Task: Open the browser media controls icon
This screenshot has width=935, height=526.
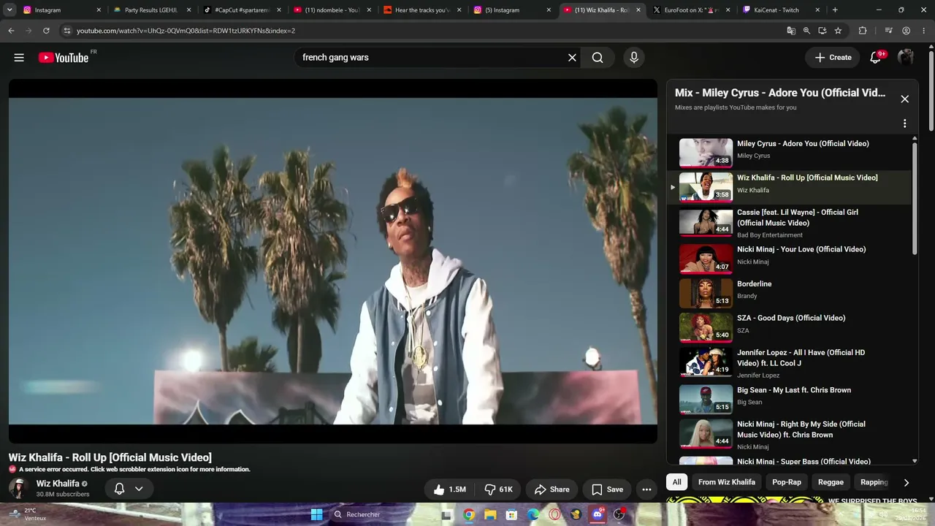Action: 888,31
